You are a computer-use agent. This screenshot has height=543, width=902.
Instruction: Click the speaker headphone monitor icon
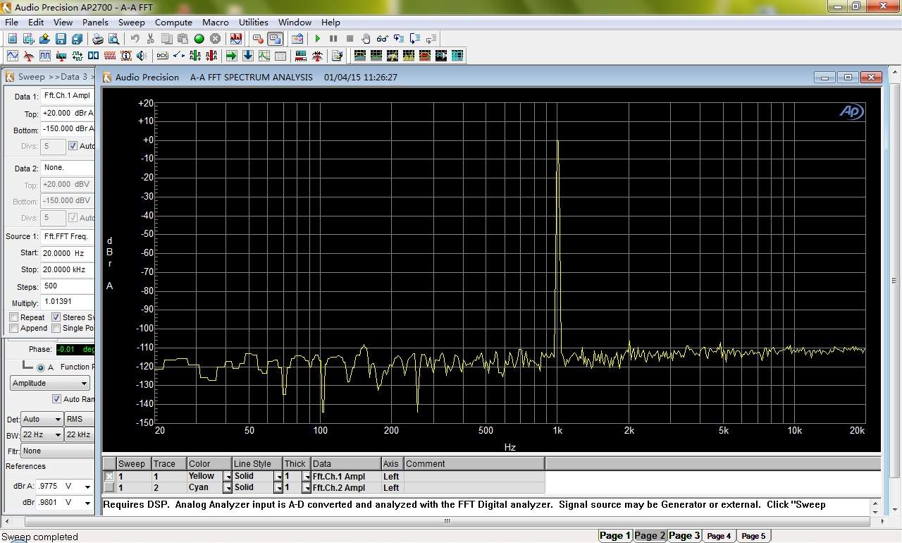pos(142,56)
